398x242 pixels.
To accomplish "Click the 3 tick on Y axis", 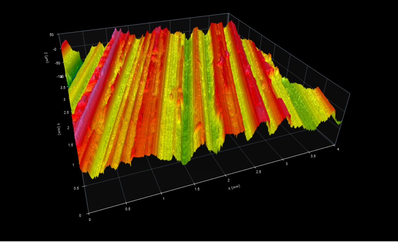I will (64, 100).
